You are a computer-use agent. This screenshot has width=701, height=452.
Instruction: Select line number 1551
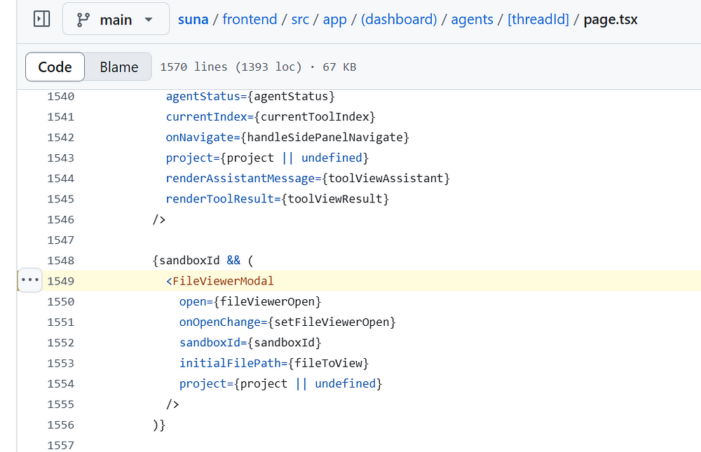[x=61, y=322]
